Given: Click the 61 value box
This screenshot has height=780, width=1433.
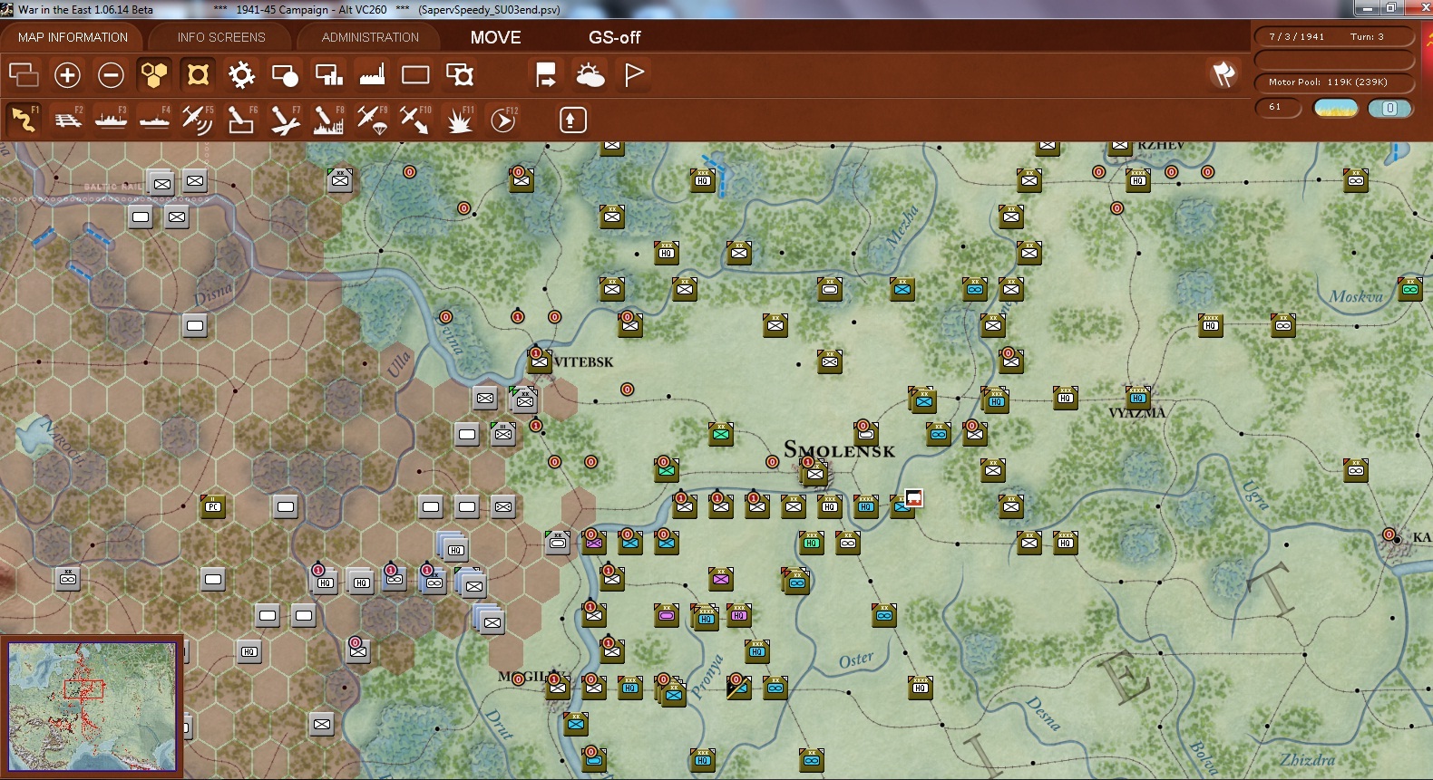Looking at the screenshot, I should [x=1278, y=107].
